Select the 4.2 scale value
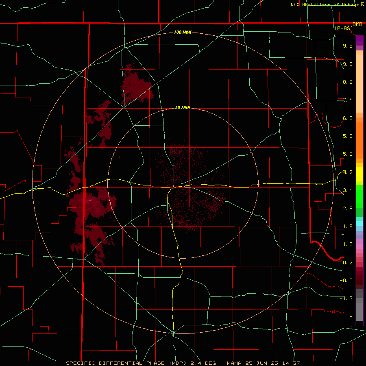This screenshot has width=366, height=366. pyautogui.click(x=348, y=172)
